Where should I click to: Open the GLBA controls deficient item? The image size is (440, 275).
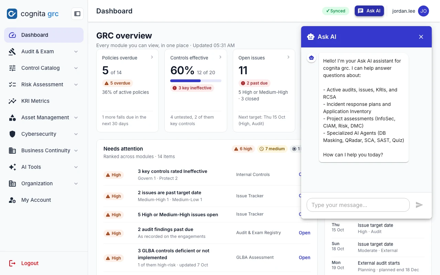click(305, 257)
